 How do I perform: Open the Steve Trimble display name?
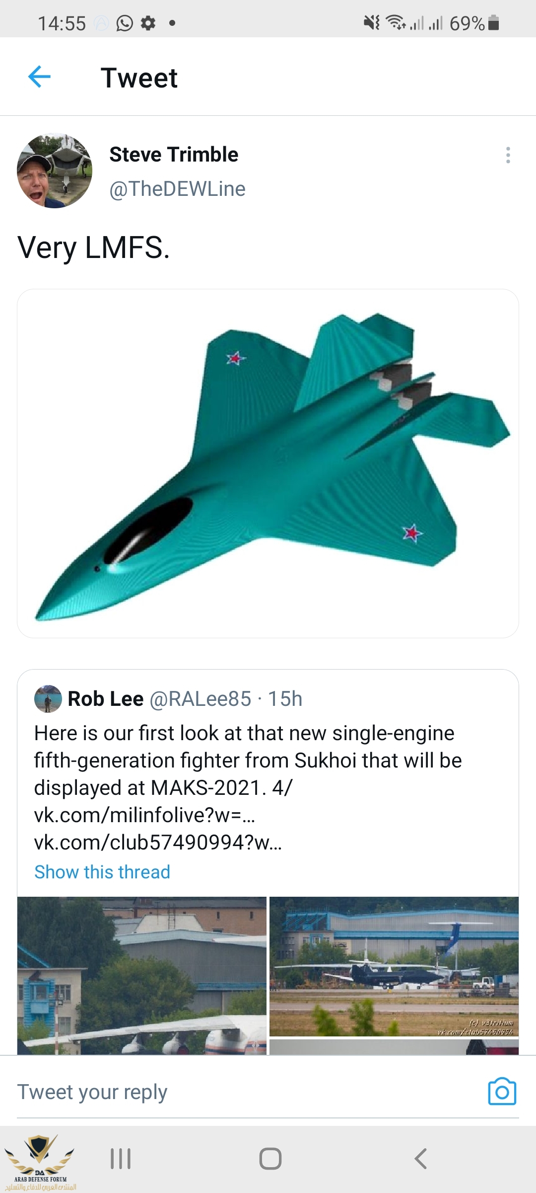174,155
